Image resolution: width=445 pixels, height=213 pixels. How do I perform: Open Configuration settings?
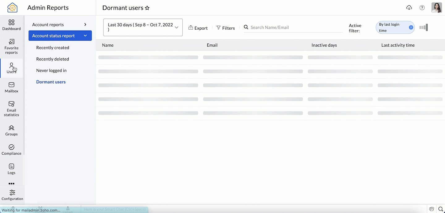11,194
